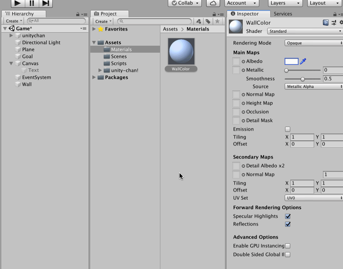Select the WallColor material thumbnail
343x269 pixels.
tap(181, 51)
